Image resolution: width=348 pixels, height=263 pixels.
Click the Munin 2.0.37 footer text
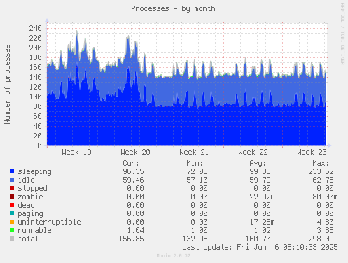pos(173,255)
